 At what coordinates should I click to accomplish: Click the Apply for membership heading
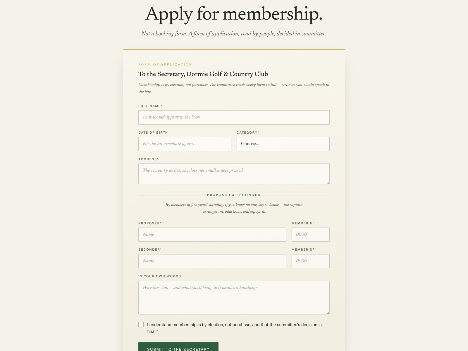[234, 14]
